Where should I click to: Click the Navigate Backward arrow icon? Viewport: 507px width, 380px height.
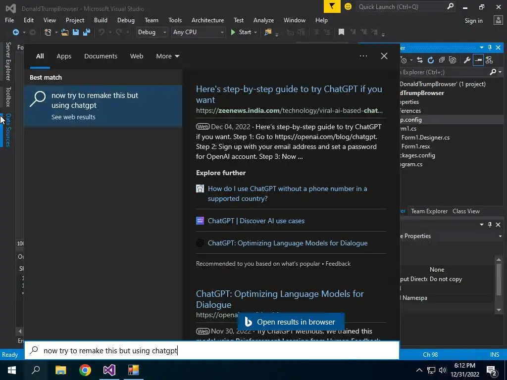pyautogui.click(x=15, y=32)
